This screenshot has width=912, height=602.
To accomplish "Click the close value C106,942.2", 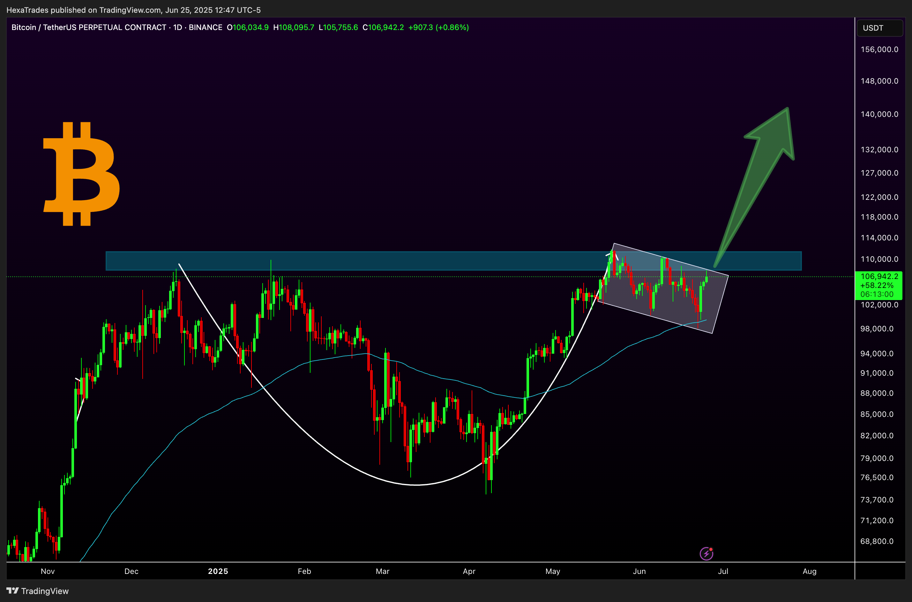I will pyautogui.click(x=383, y=27).
